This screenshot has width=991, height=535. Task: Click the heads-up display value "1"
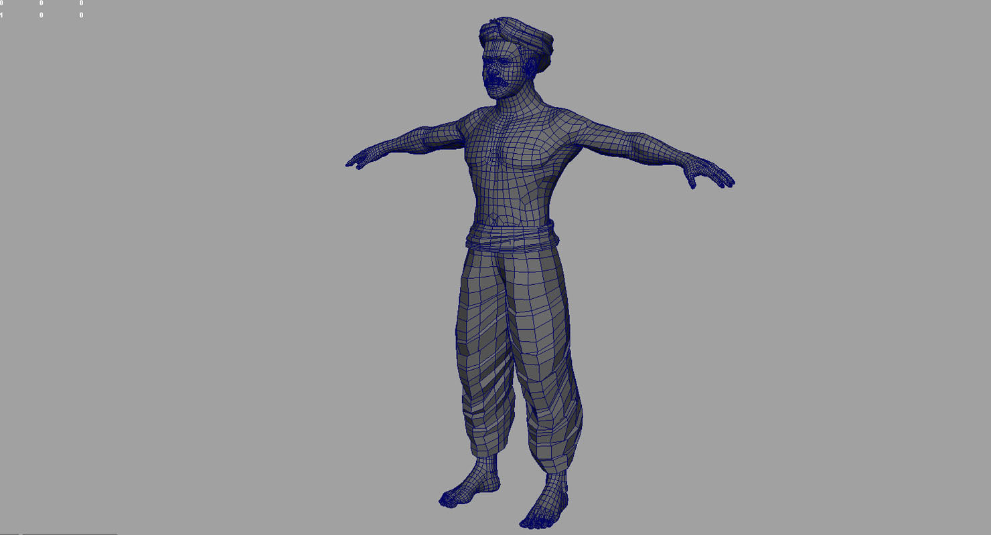(x=1, y=15)
